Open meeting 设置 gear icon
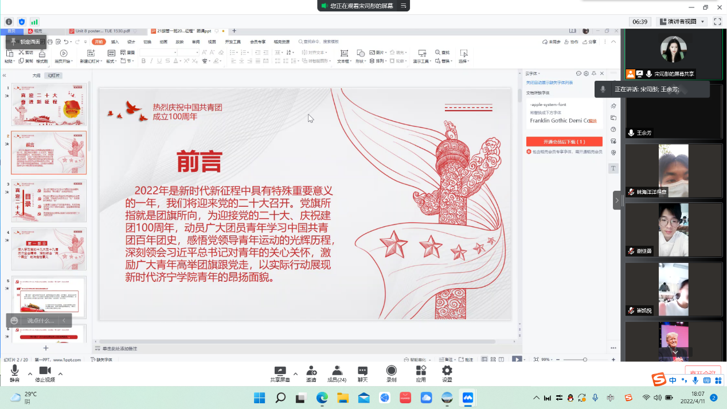The image size is (727, 409). pos(447,374)
